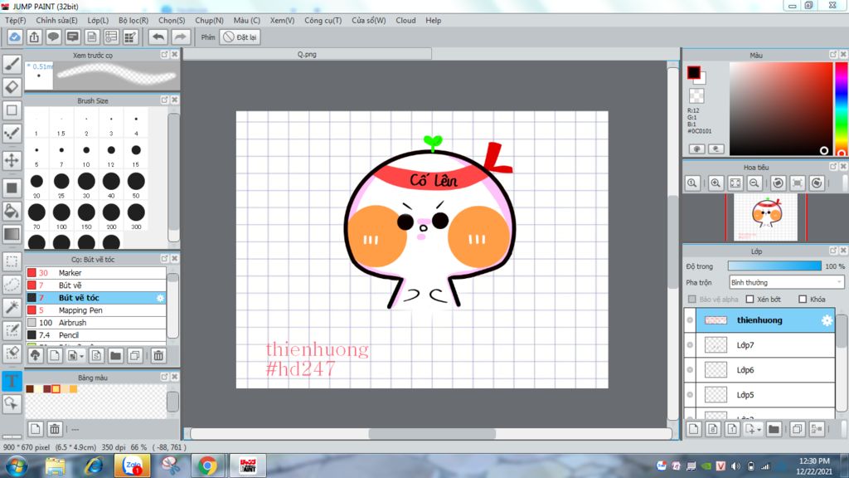Click the Redo arrow in toolbar
This screenshot has height=478, width=849.
(180, 37)
